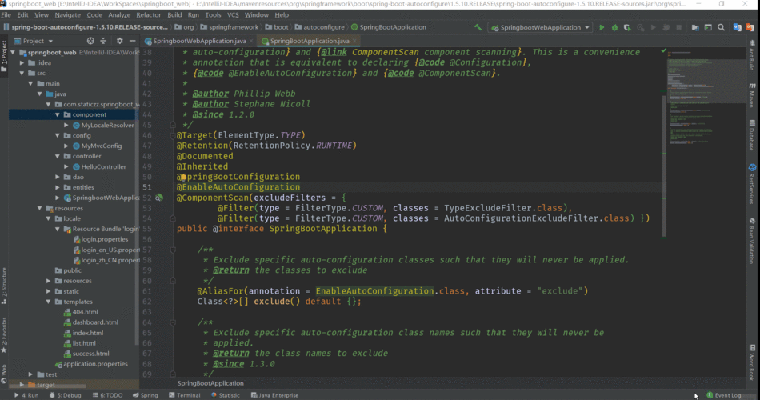
Task: Select dashboard.html in the templates folder
Action: 95,322
